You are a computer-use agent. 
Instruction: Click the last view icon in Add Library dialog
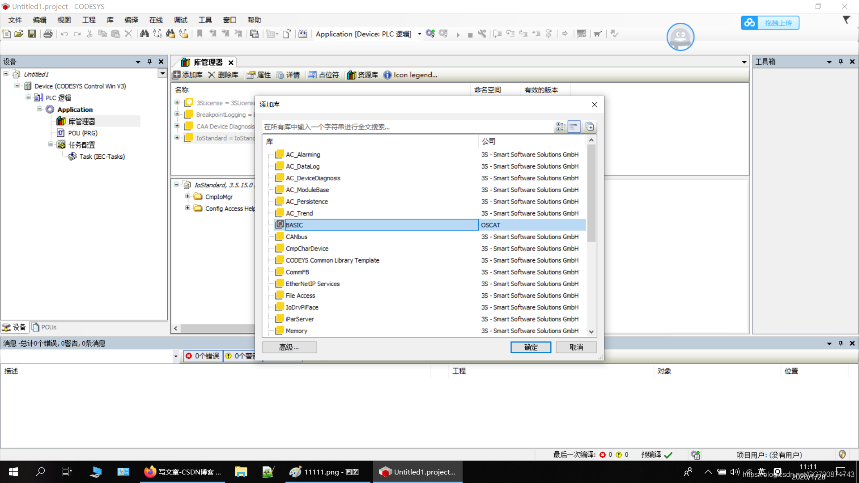tap(590, 127)
